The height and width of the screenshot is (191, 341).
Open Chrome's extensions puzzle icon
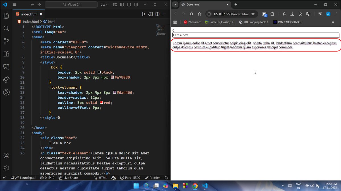tap(272, 14)
